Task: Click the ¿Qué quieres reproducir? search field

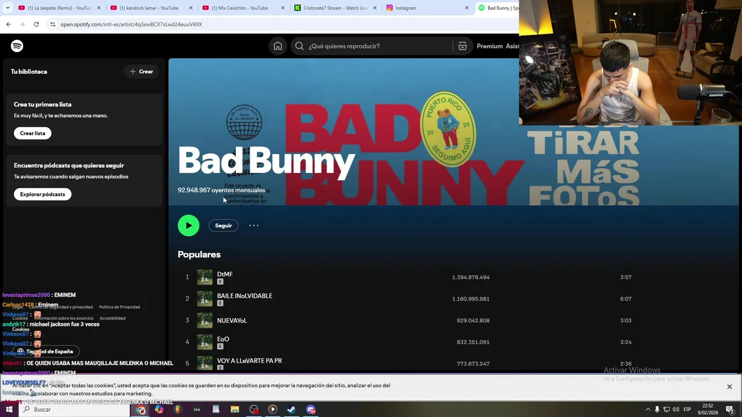Action: point(380,46)
